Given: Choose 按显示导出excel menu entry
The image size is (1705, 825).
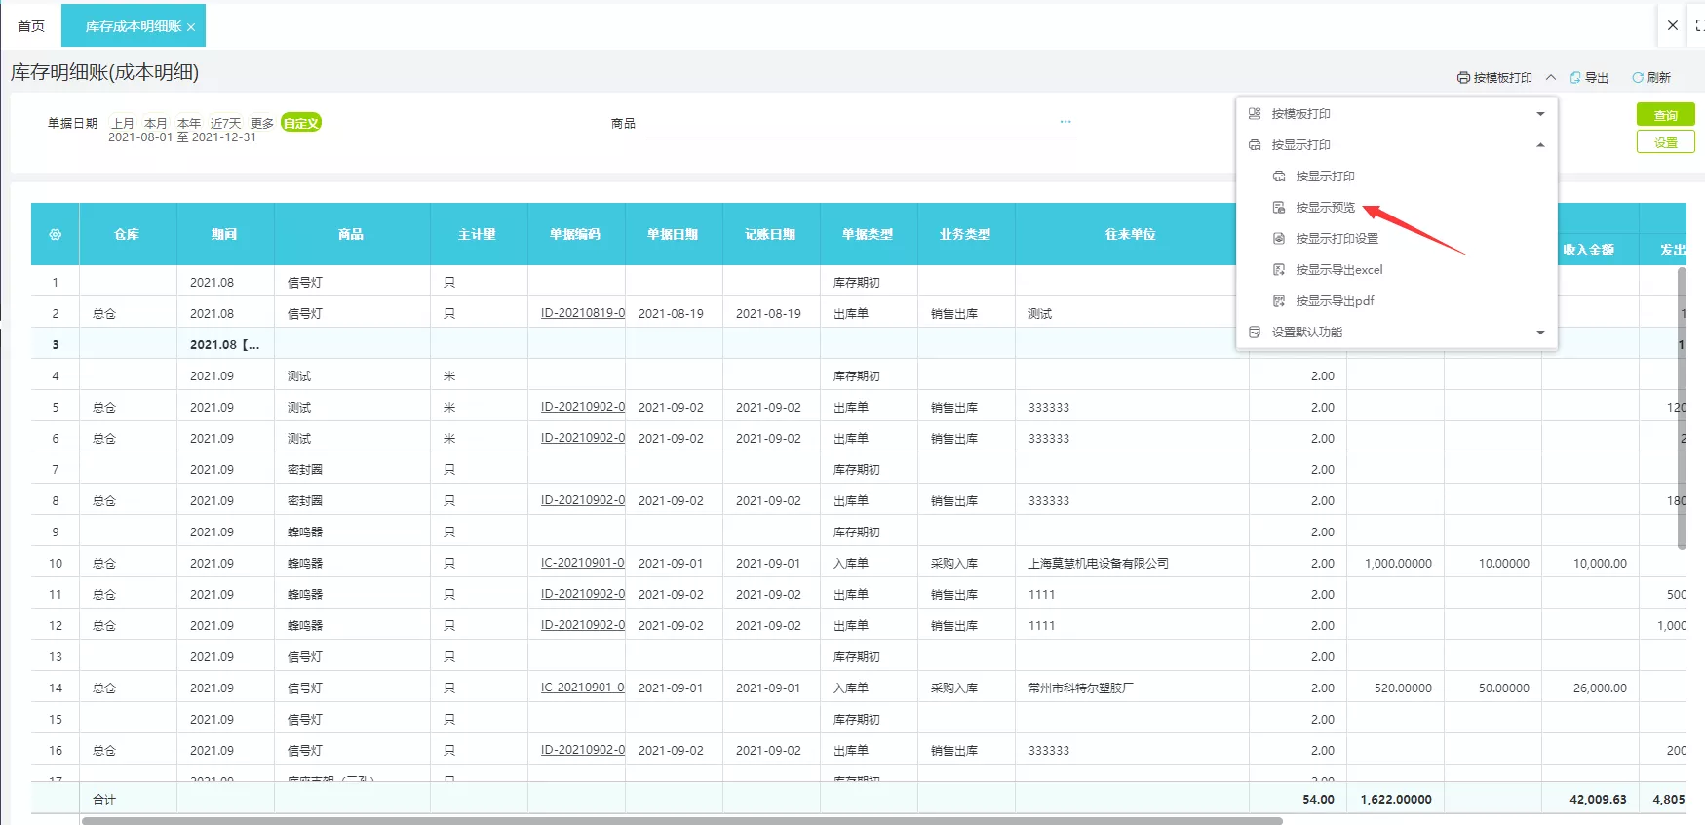Looking at the screenshot, I should click(x=1338, y=270).
